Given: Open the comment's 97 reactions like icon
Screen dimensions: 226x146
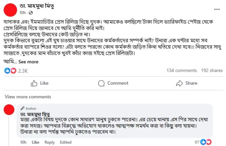Looking at the screenshot, I should [x=203, y=142].
